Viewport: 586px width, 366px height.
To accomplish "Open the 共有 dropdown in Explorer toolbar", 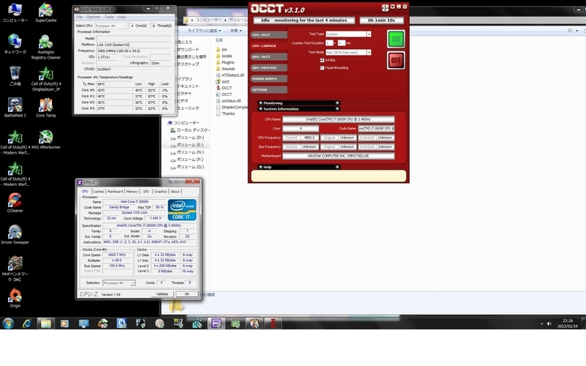I will pyautogui.click(x=236, y=31).
